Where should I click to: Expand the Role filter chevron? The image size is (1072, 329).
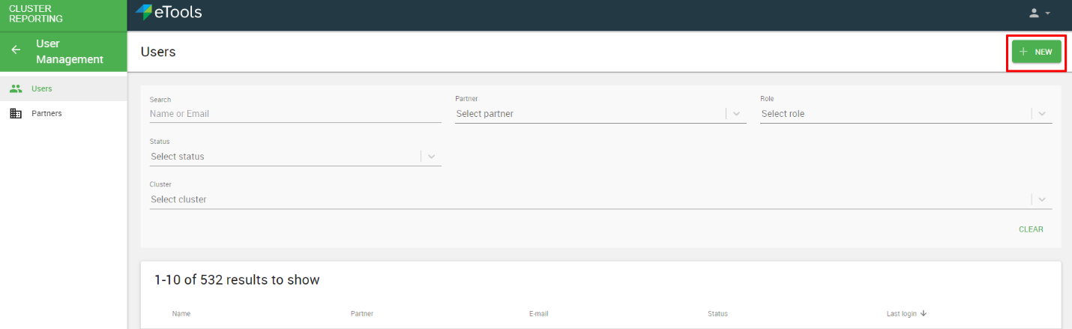click(1042, 114)
